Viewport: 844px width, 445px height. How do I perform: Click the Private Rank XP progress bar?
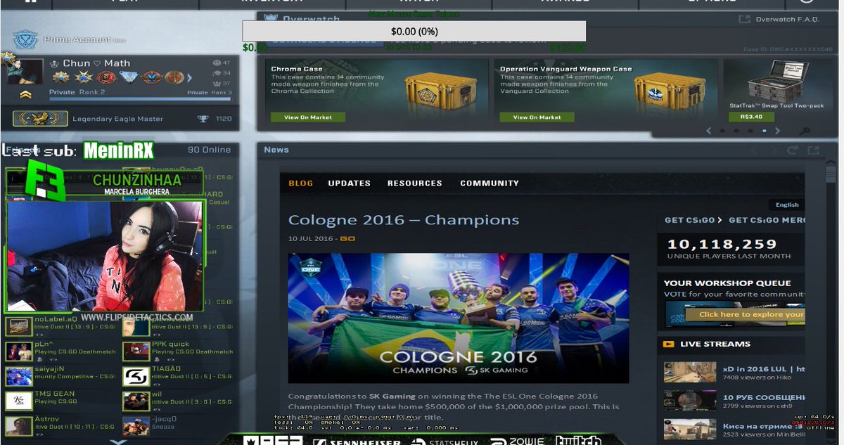point(139,99)
